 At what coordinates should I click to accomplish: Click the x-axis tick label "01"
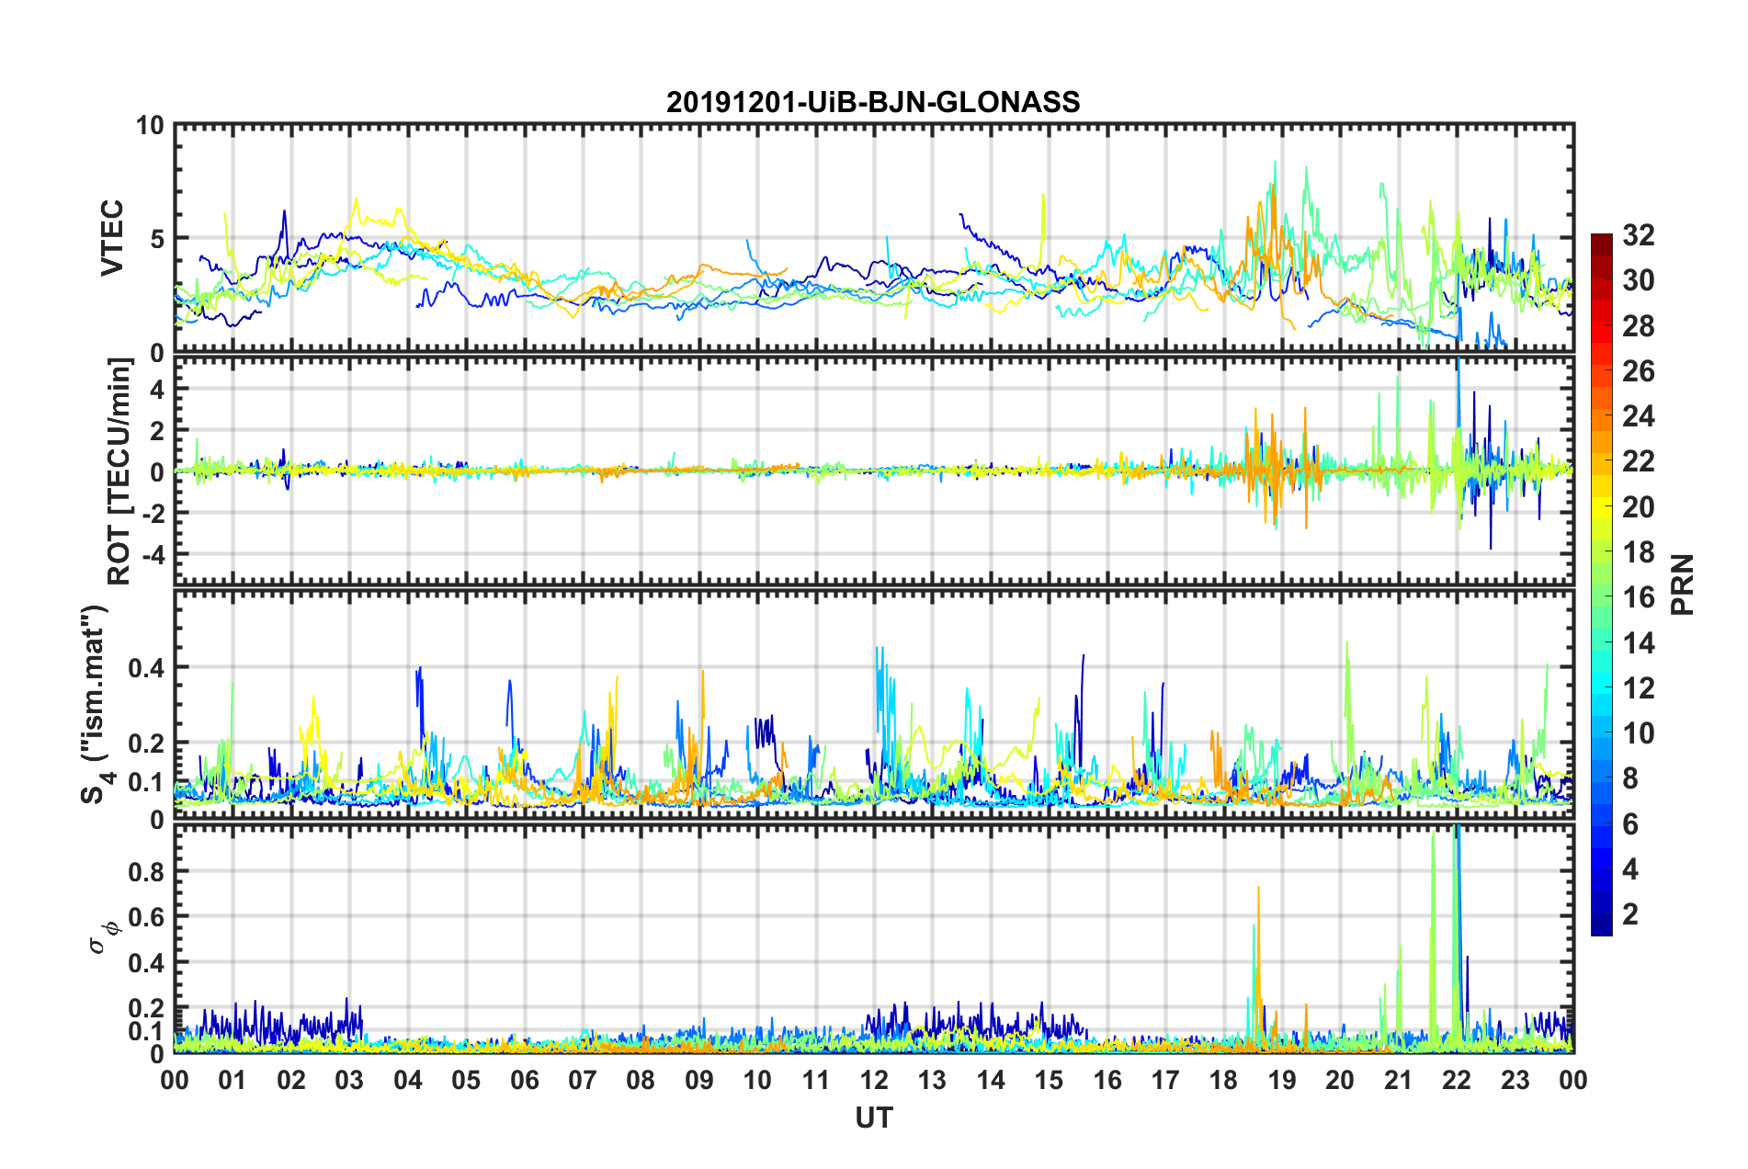233,1080
